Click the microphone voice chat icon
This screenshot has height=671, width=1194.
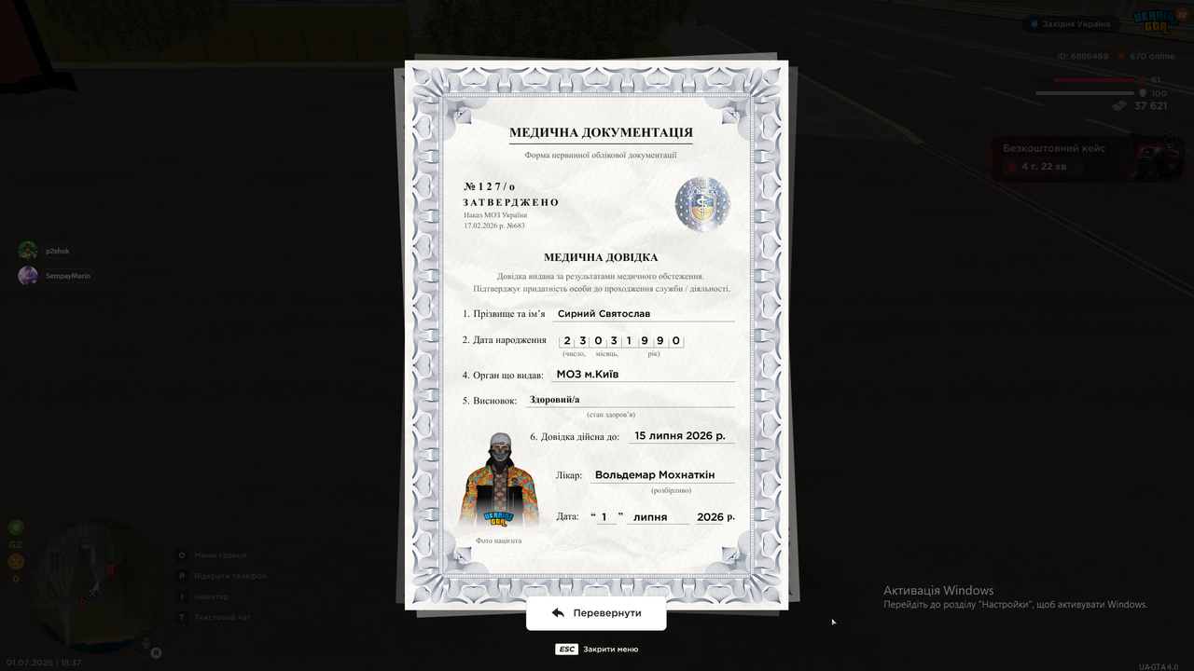(146, 642)
